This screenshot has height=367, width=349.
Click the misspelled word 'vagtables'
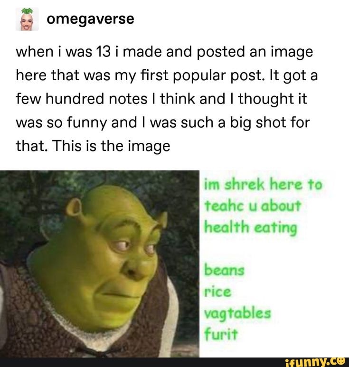tap(237, 314)
